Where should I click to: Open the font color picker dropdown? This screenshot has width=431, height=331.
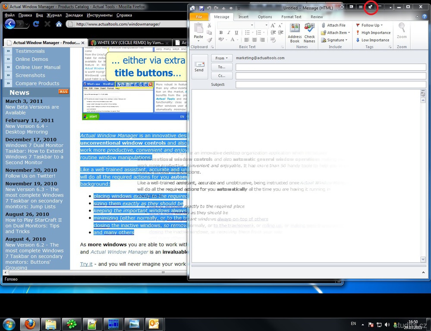point(238,40)
